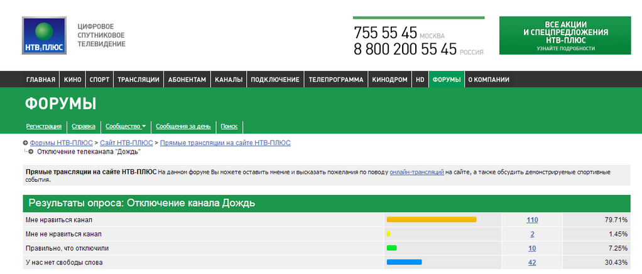The height and width of the screenshot is (274, 642).
Task: Open the онлайн-трансляций link
Action: 417,172
